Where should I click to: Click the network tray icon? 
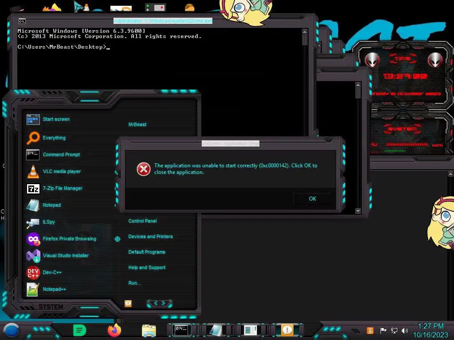394,330
